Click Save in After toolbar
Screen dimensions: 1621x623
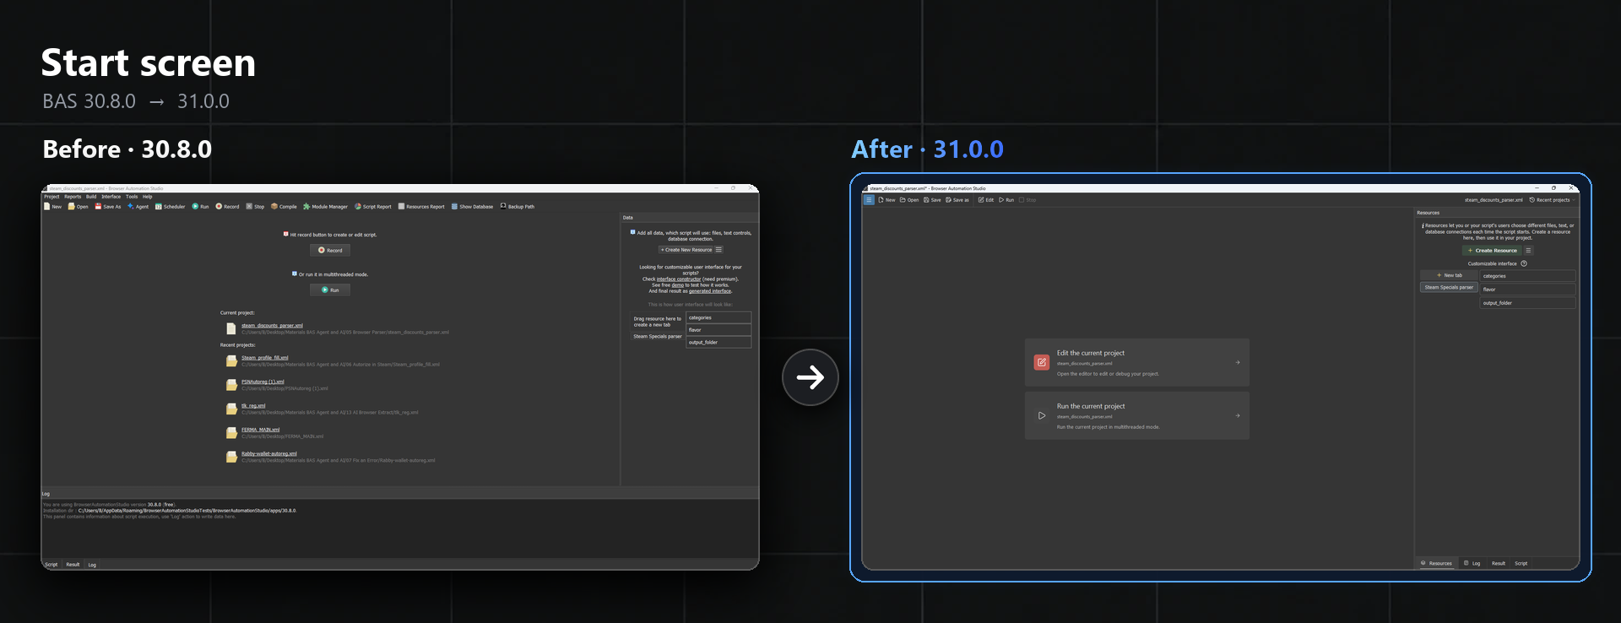click(x=932, y=200)
